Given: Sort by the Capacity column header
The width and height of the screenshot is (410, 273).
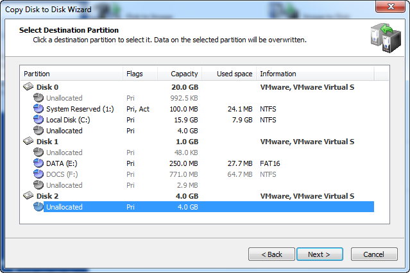Looking at the screenshot, I should pos(180,74).
